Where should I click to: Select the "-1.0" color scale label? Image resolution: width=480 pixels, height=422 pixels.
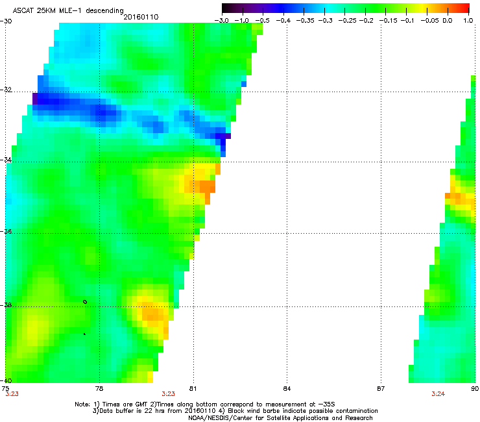241,21
